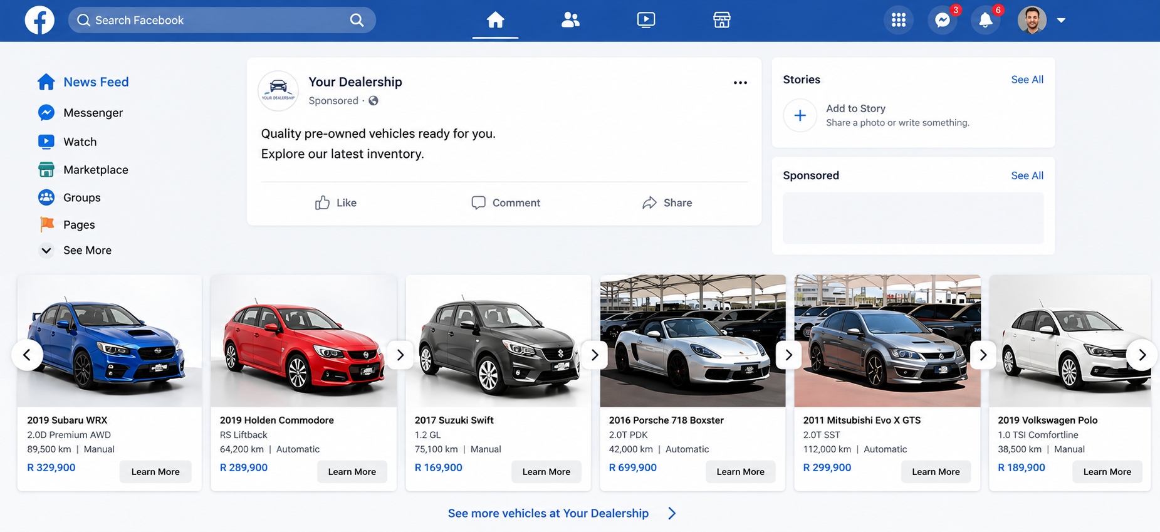Click the R 299,900 Mitsubishi price
This screenshot has width=1160, height=532.
[x=827, y=467]
